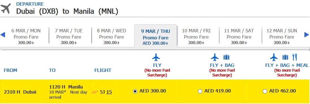Click the 7 MAR / TUE promo fare tab
310x104 pixels.
(69, 37)
